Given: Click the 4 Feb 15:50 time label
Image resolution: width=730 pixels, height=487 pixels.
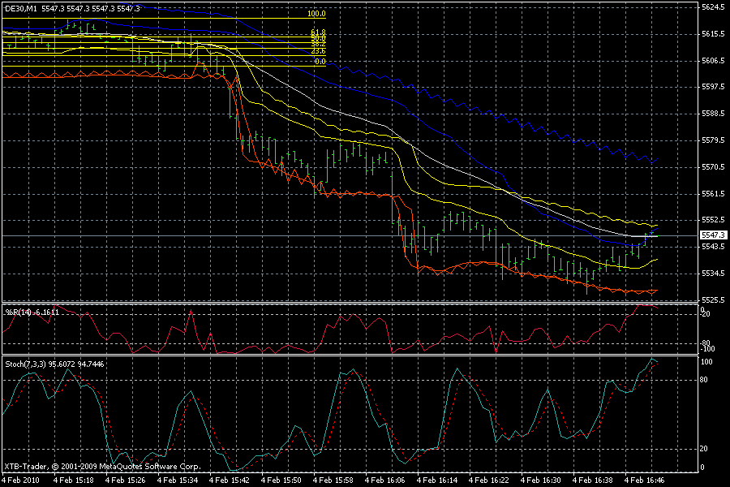Looking at the screenshot, I should tap(281, 480).
